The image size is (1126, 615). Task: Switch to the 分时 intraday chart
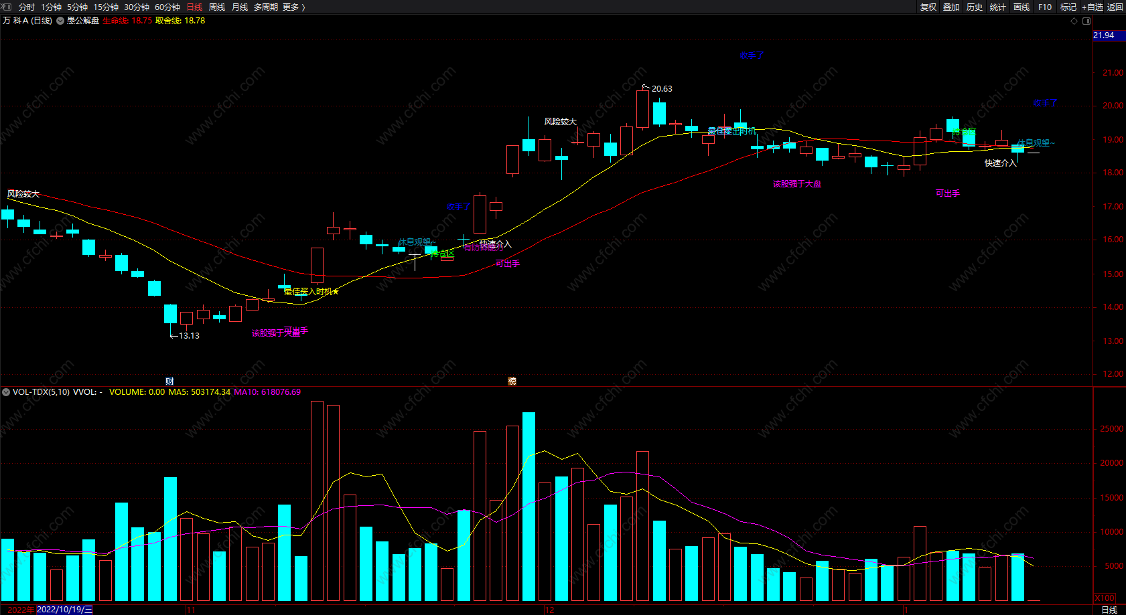click(27, 7)
